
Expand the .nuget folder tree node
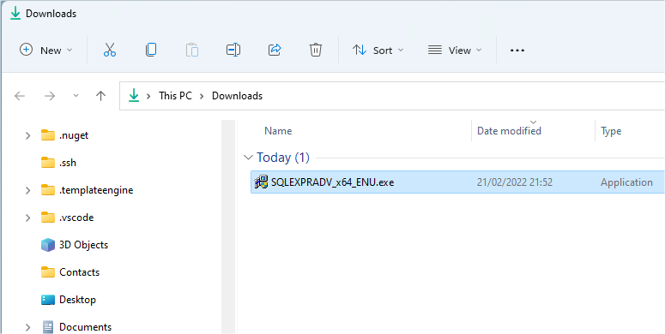point(28,135)
